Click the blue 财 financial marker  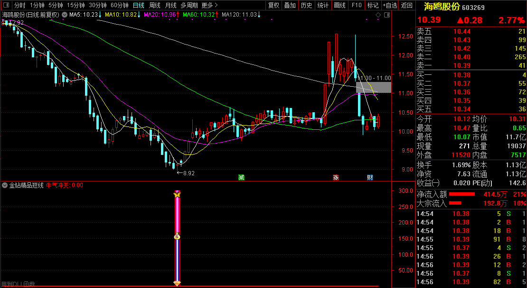coord(370,177)
